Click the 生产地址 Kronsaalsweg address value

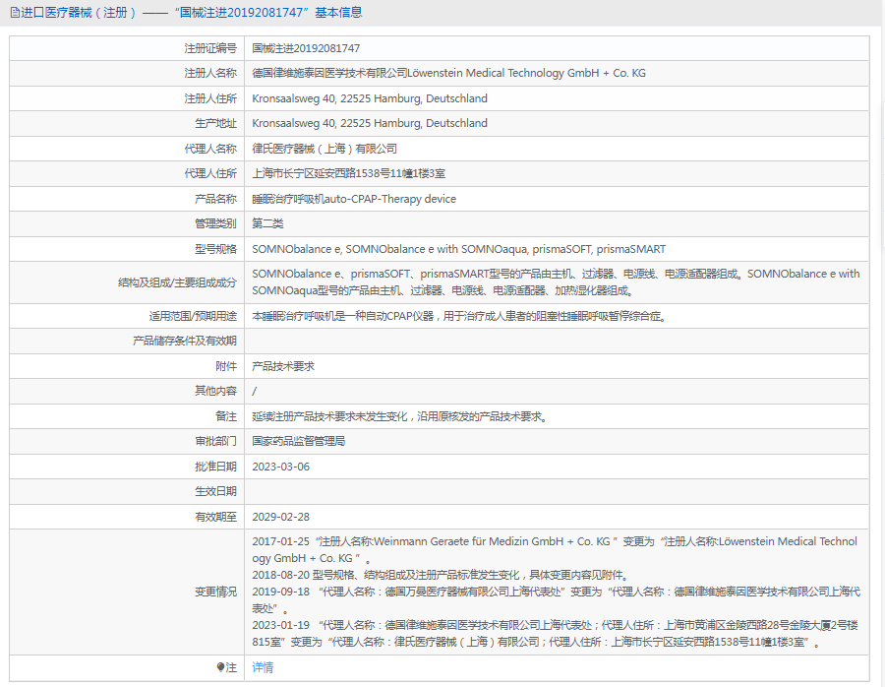click(369, 123)
